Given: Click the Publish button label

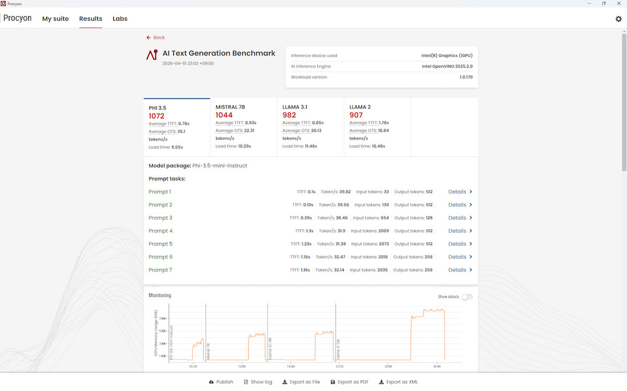Looking at the screenshot, I should click(225, 382).
